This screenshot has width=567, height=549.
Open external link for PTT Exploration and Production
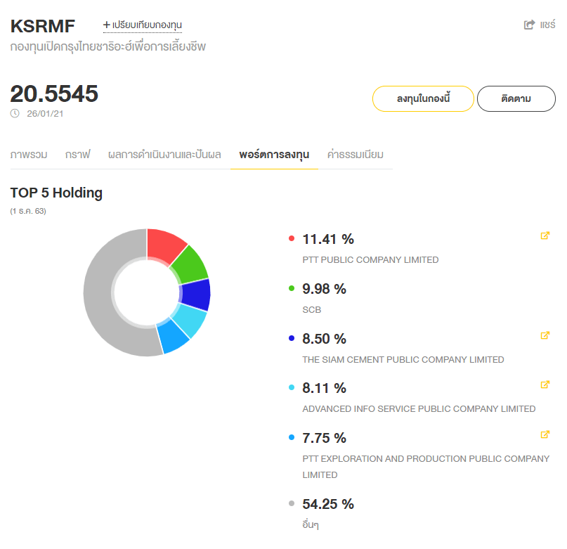point(545,435)
